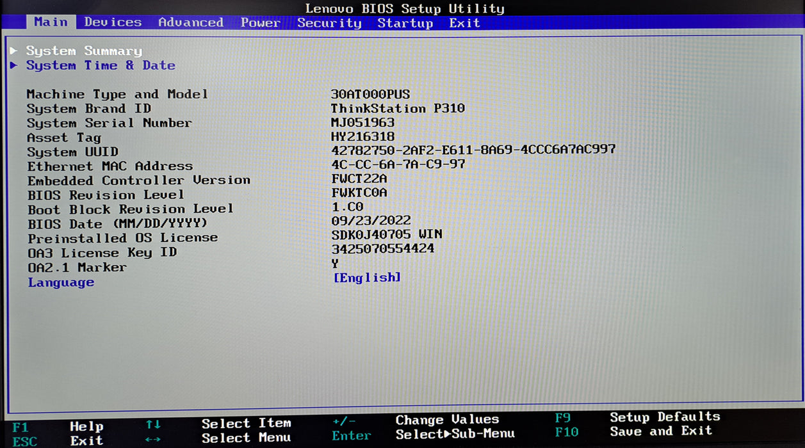The width and height of the screenshot is (805, 448).
Task: Click the OA2.1 Marker value Y
Action: coord(335,263)
